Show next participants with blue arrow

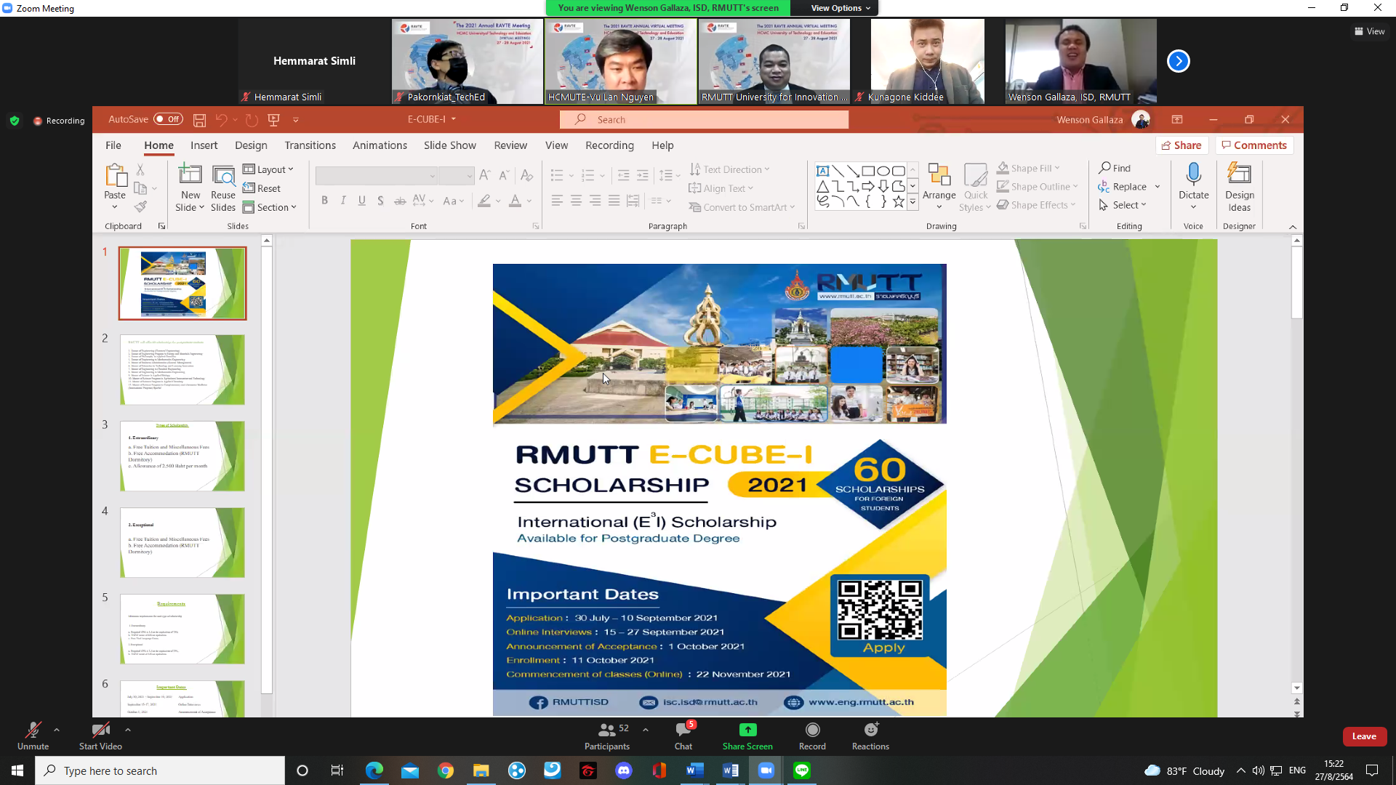(x=1178, y=61)
